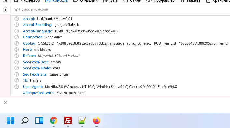Select the Sec-Fetch-Mode header name
Screen dimensions: 230x128
pyautogui.click(x=37, y=68)
